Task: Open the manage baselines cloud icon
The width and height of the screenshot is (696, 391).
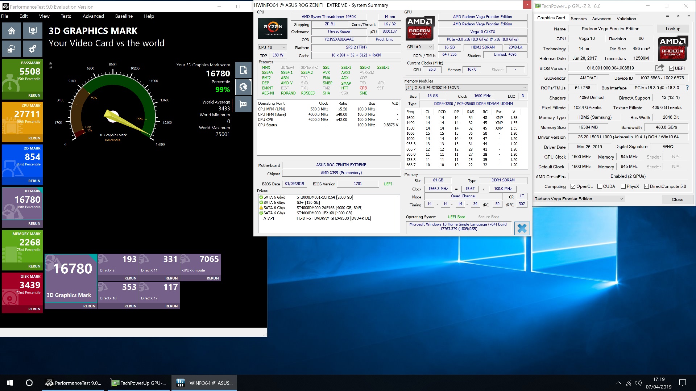Action: [12, 49]
